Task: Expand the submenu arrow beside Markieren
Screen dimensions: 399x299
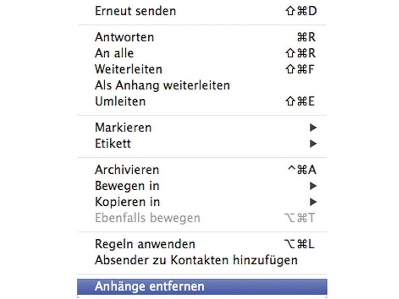Action: pyautogui.click(x=312, y=128)
